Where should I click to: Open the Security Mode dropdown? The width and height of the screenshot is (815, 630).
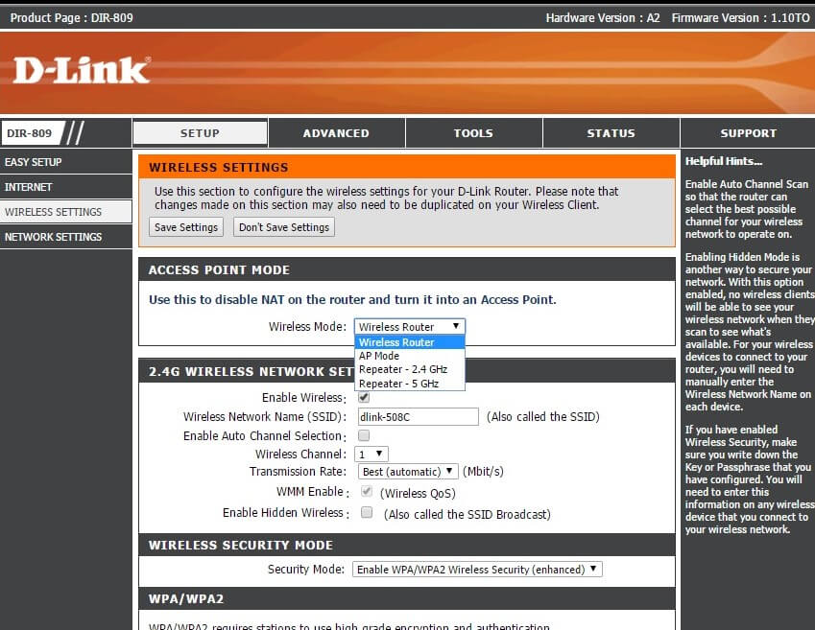point(477,570)
